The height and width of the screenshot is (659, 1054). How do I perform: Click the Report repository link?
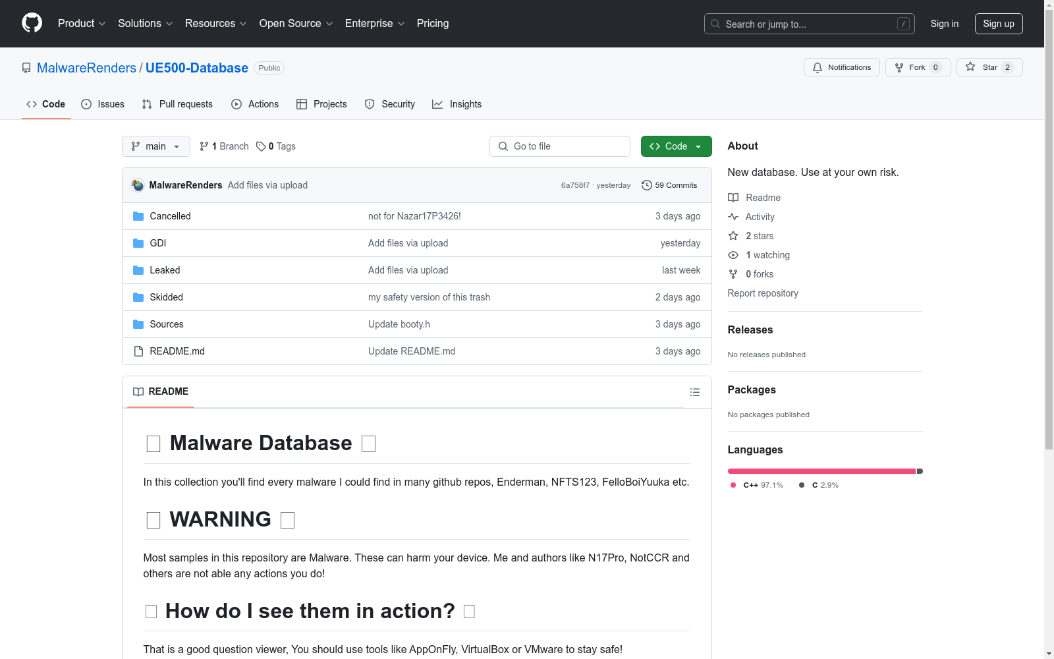pyautogui.click(x=763, y=293)
